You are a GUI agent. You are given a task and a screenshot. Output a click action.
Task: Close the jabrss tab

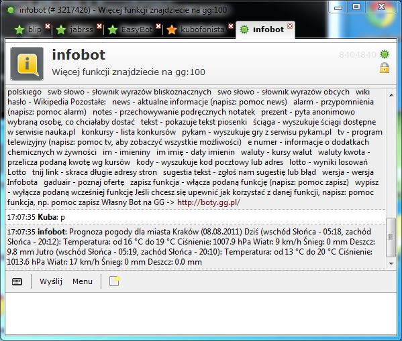(99, 26)
